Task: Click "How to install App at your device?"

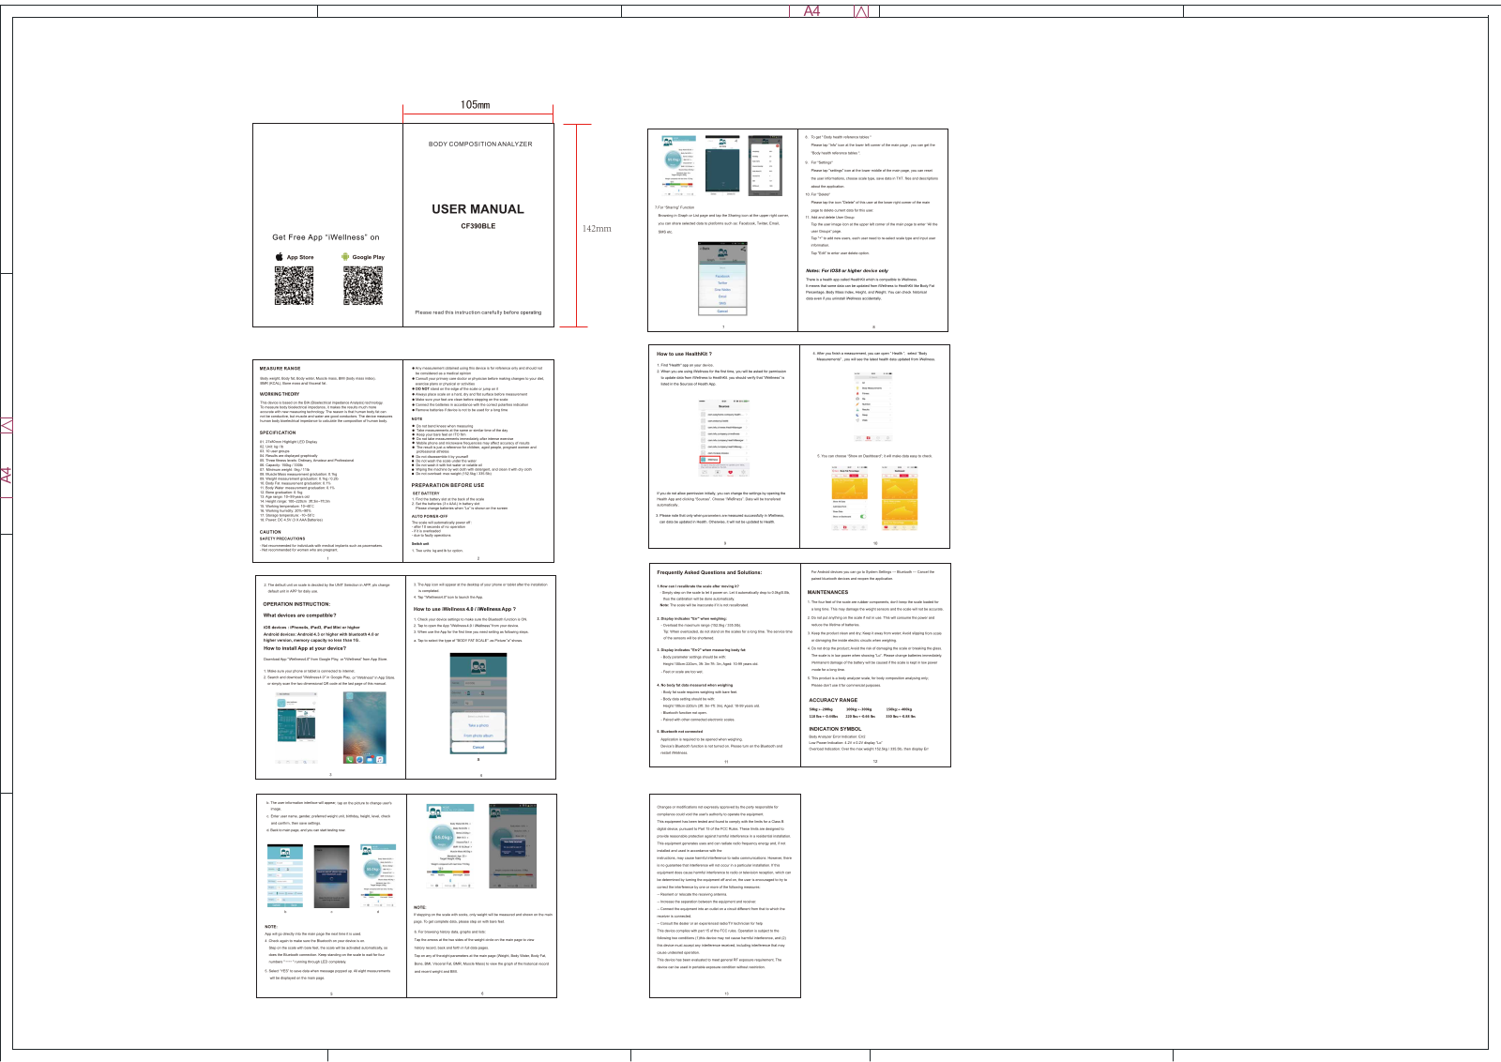Action: (304, 648)
